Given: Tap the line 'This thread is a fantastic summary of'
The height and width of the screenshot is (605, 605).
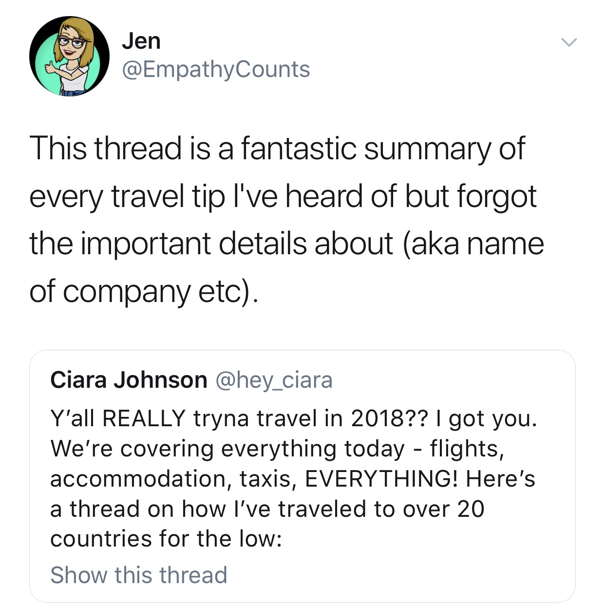Looking at the screenshot, I should [x=277, y=148].
